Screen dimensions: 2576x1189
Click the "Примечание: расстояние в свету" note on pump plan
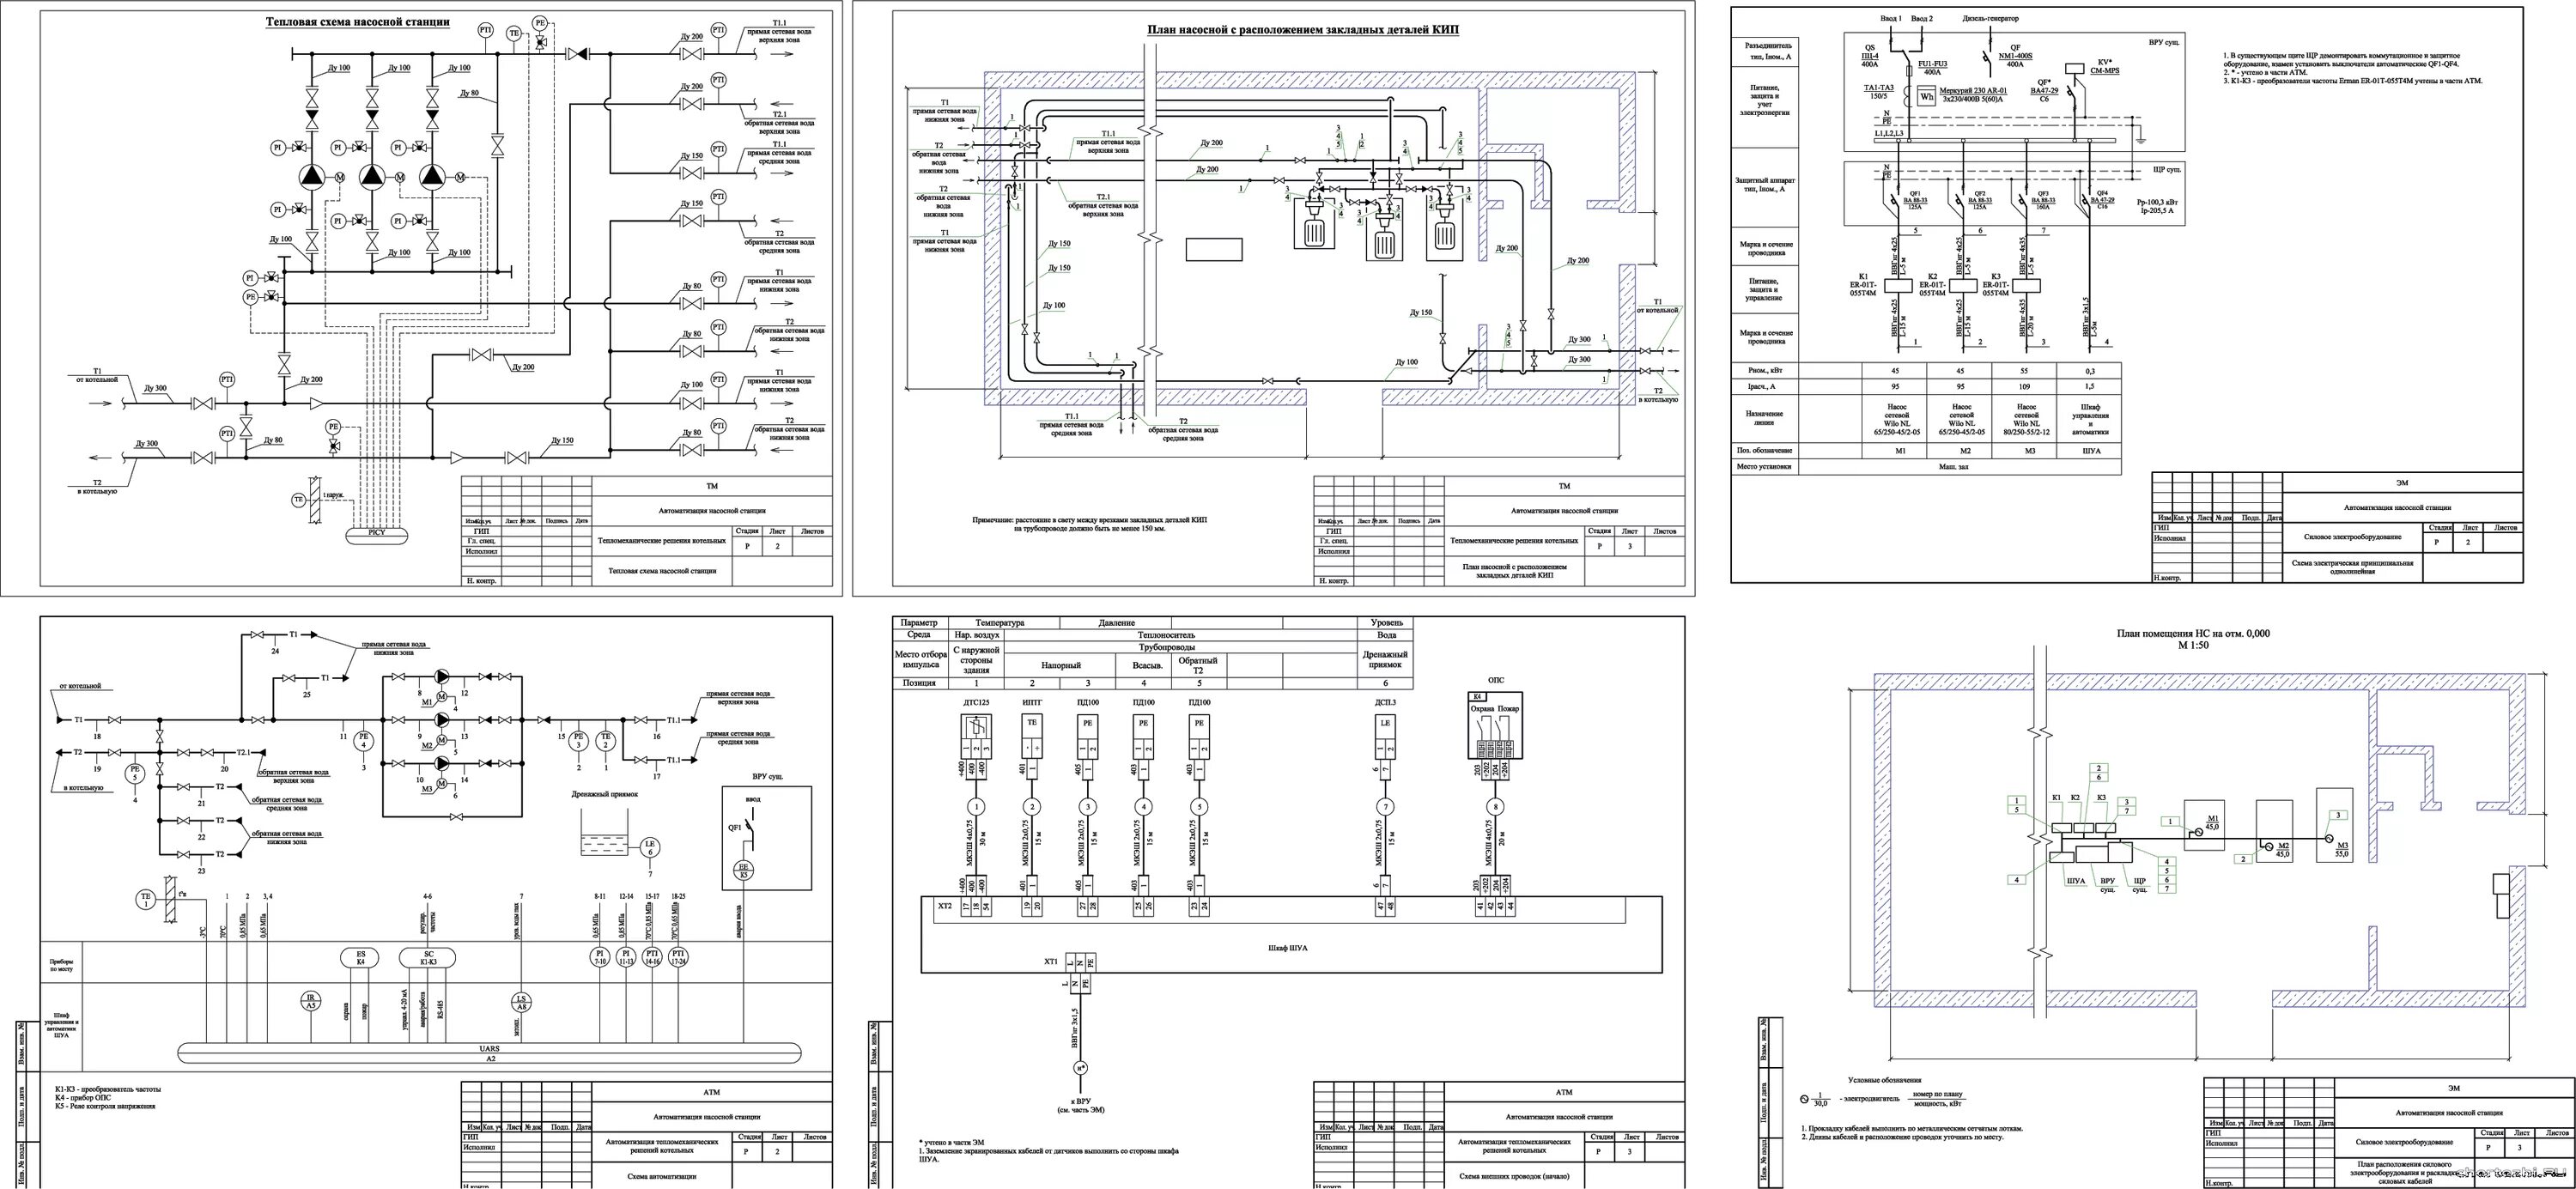pyautogui.click(x=1089, y=524)
